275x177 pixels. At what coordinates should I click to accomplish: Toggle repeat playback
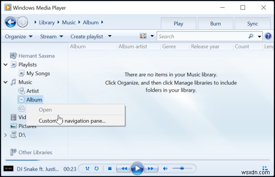pos(96,169)
